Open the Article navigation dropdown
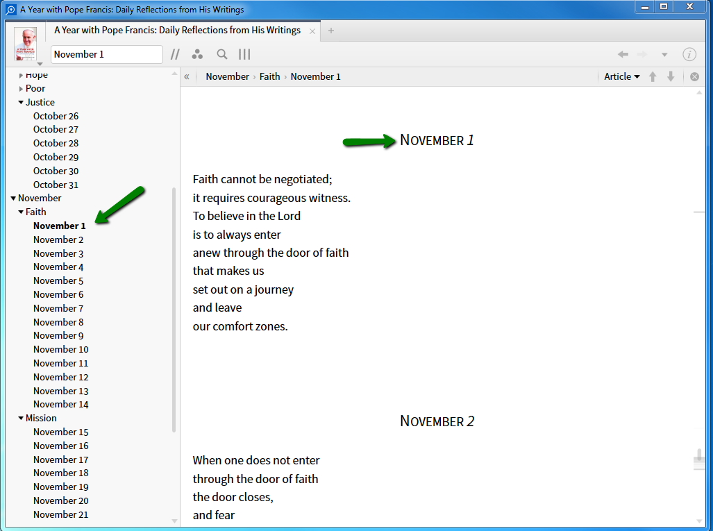The width and height of the screenshot is (713, 531). (621, 77)
